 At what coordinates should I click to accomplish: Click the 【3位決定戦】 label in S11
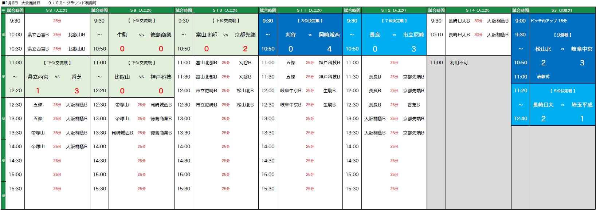(x=310, y=21)
